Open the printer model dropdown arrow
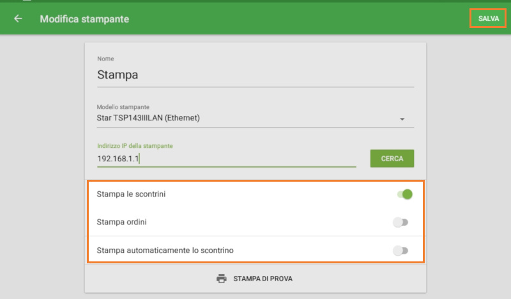511x299 pixels. coord(402,119)
